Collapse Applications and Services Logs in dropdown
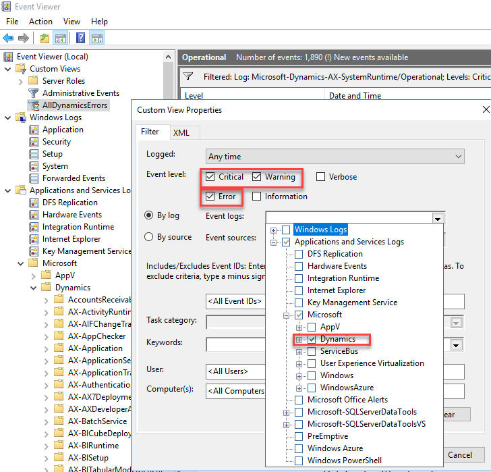This screenshot has width=491, height=472. click(x=273, y=242)
